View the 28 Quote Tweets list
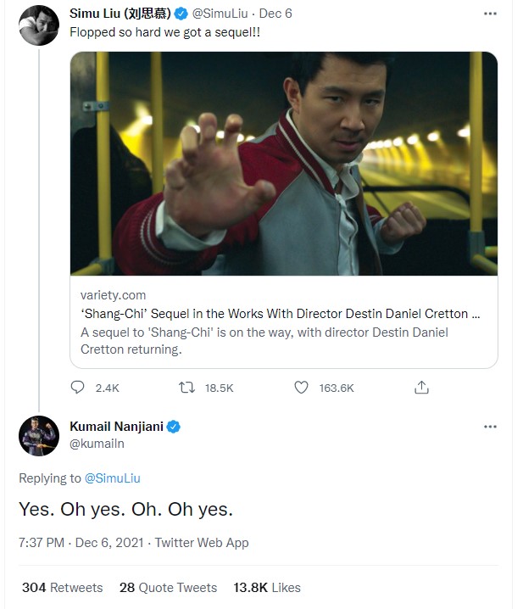 tap(168, 587)
